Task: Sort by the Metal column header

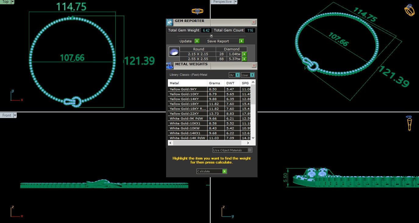Action: tap(187, 83)
